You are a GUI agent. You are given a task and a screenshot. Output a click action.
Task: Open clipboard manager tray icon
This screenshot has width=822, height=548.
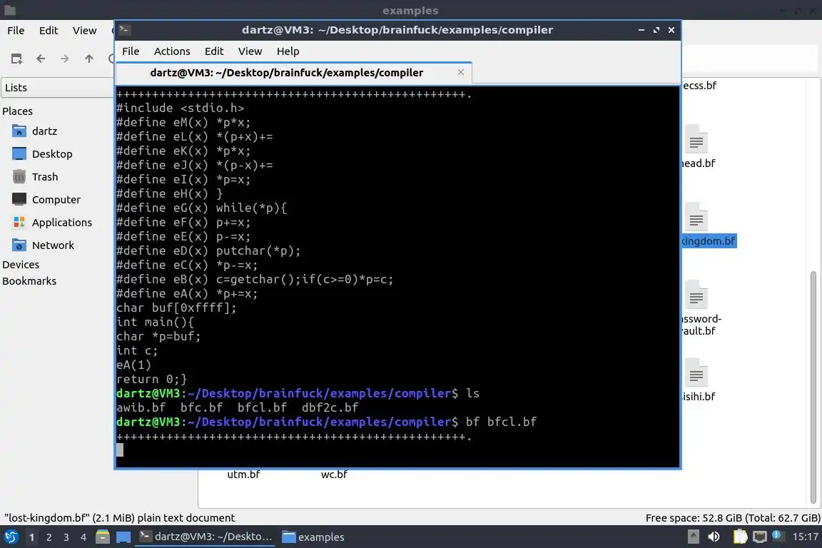(740, 537)
